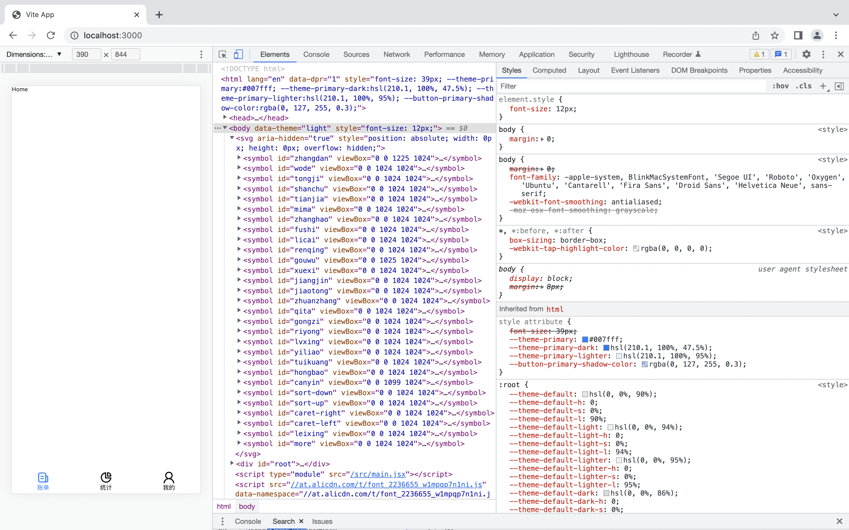Open the Dimensions dropdown
This screenshot has height=530, width=849.
(34, 54)
